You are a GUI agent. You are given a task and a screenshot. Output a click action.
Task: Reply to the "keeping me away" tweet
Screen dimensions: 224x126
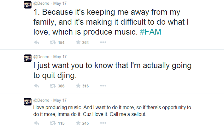click(x=36, y=43)
